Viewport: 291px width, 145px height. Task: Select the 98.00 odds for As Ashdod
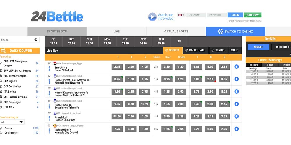pyautogui.click(x=117, y=116)
